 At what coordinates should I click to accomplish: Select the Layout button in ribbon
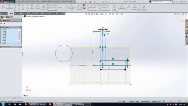pyautogui.click(x=3, y=7)
